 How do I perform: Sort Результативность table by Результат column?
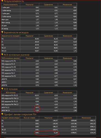point(30,4)
